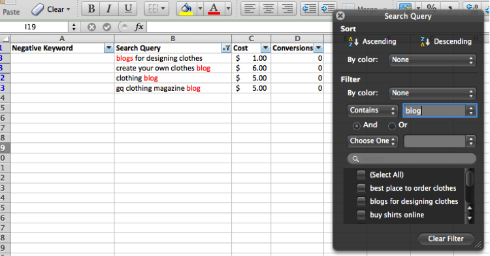The height and width of the screenshot is (256, 490).
Task: Sort Descending in filter panel
Action: 446,42
